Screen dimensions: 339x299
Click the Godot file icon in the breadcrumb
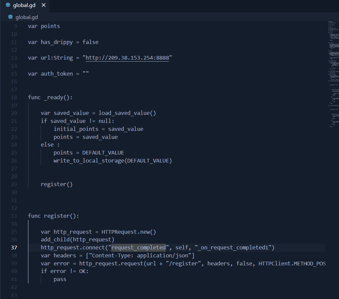10,17
